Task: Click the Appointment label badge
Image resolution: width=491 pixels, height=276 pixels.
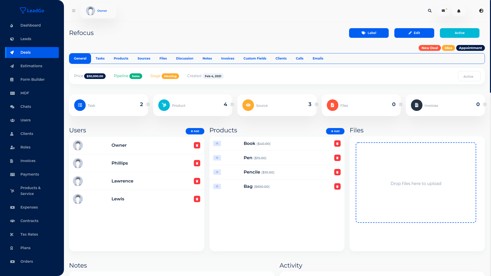Action: (x=470, y=48)
